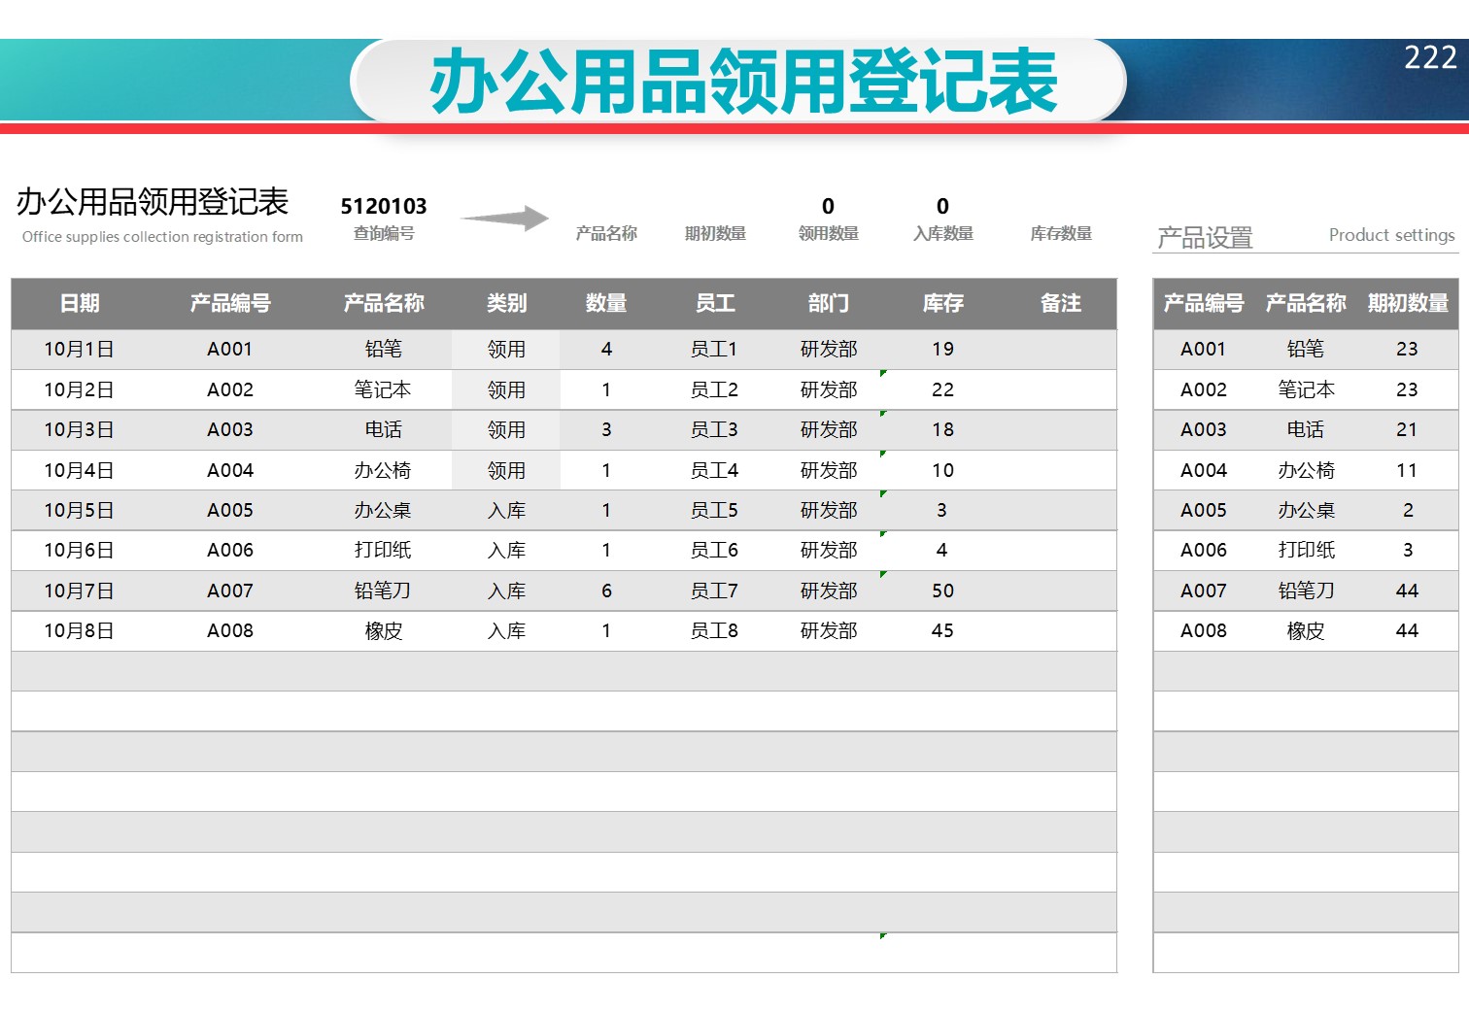Image resolution: width=1469 pixels, height=1013 pixels.
Task: Click the date cell 10月6日
Action: [80, 550]
